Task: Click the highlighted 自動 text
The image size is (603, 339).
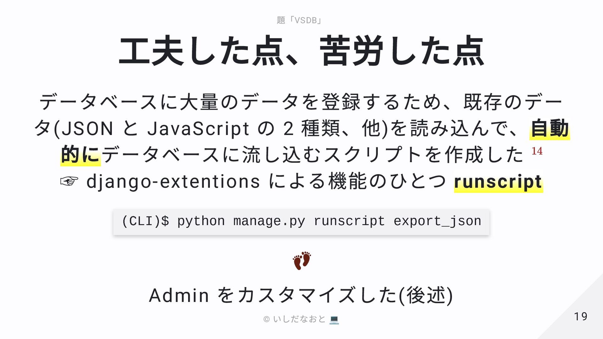Action: coord(550,128)
